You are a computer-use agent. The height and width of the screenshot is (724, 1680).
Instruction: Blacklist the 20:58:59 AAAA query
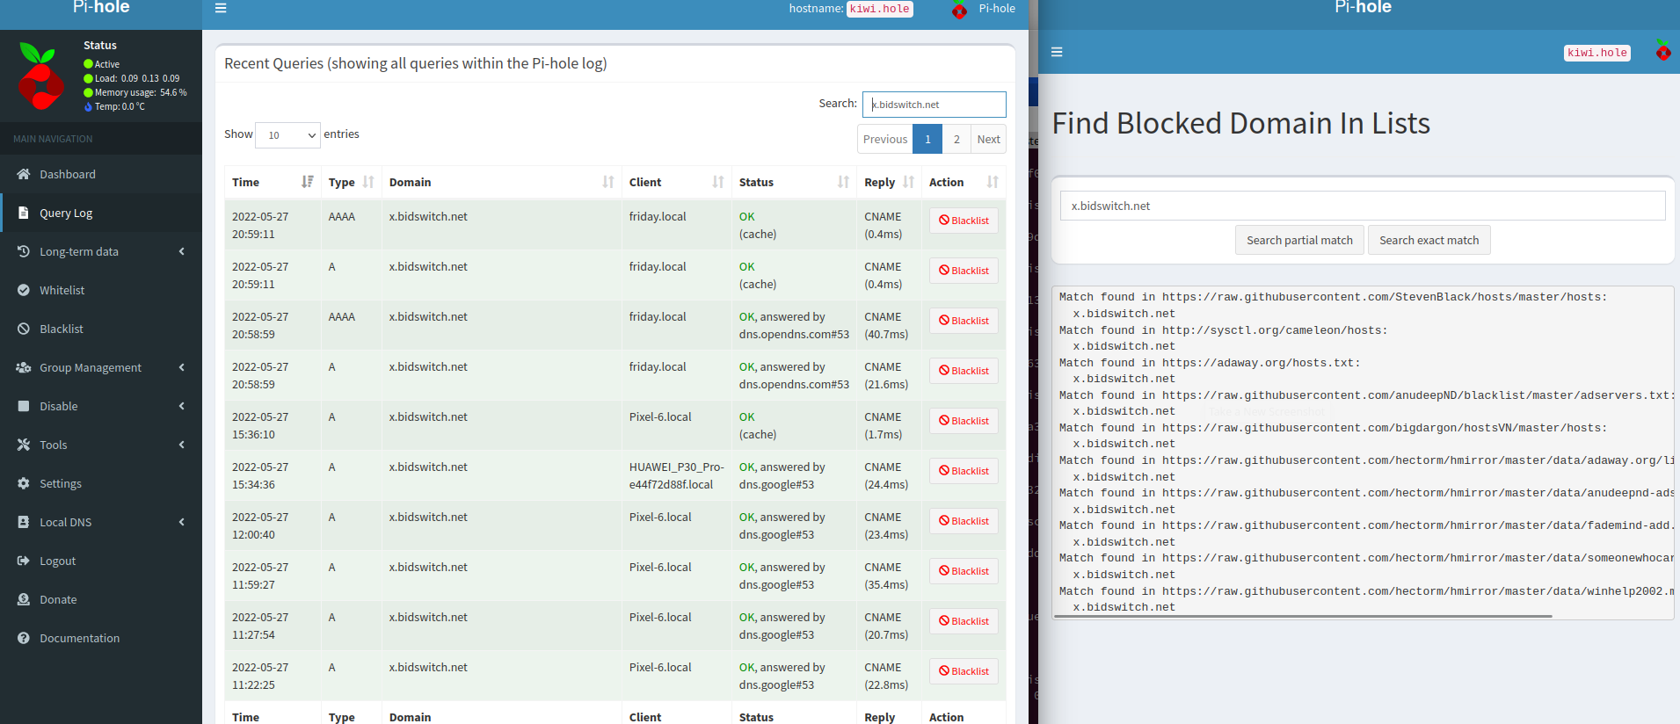[964, 321]
